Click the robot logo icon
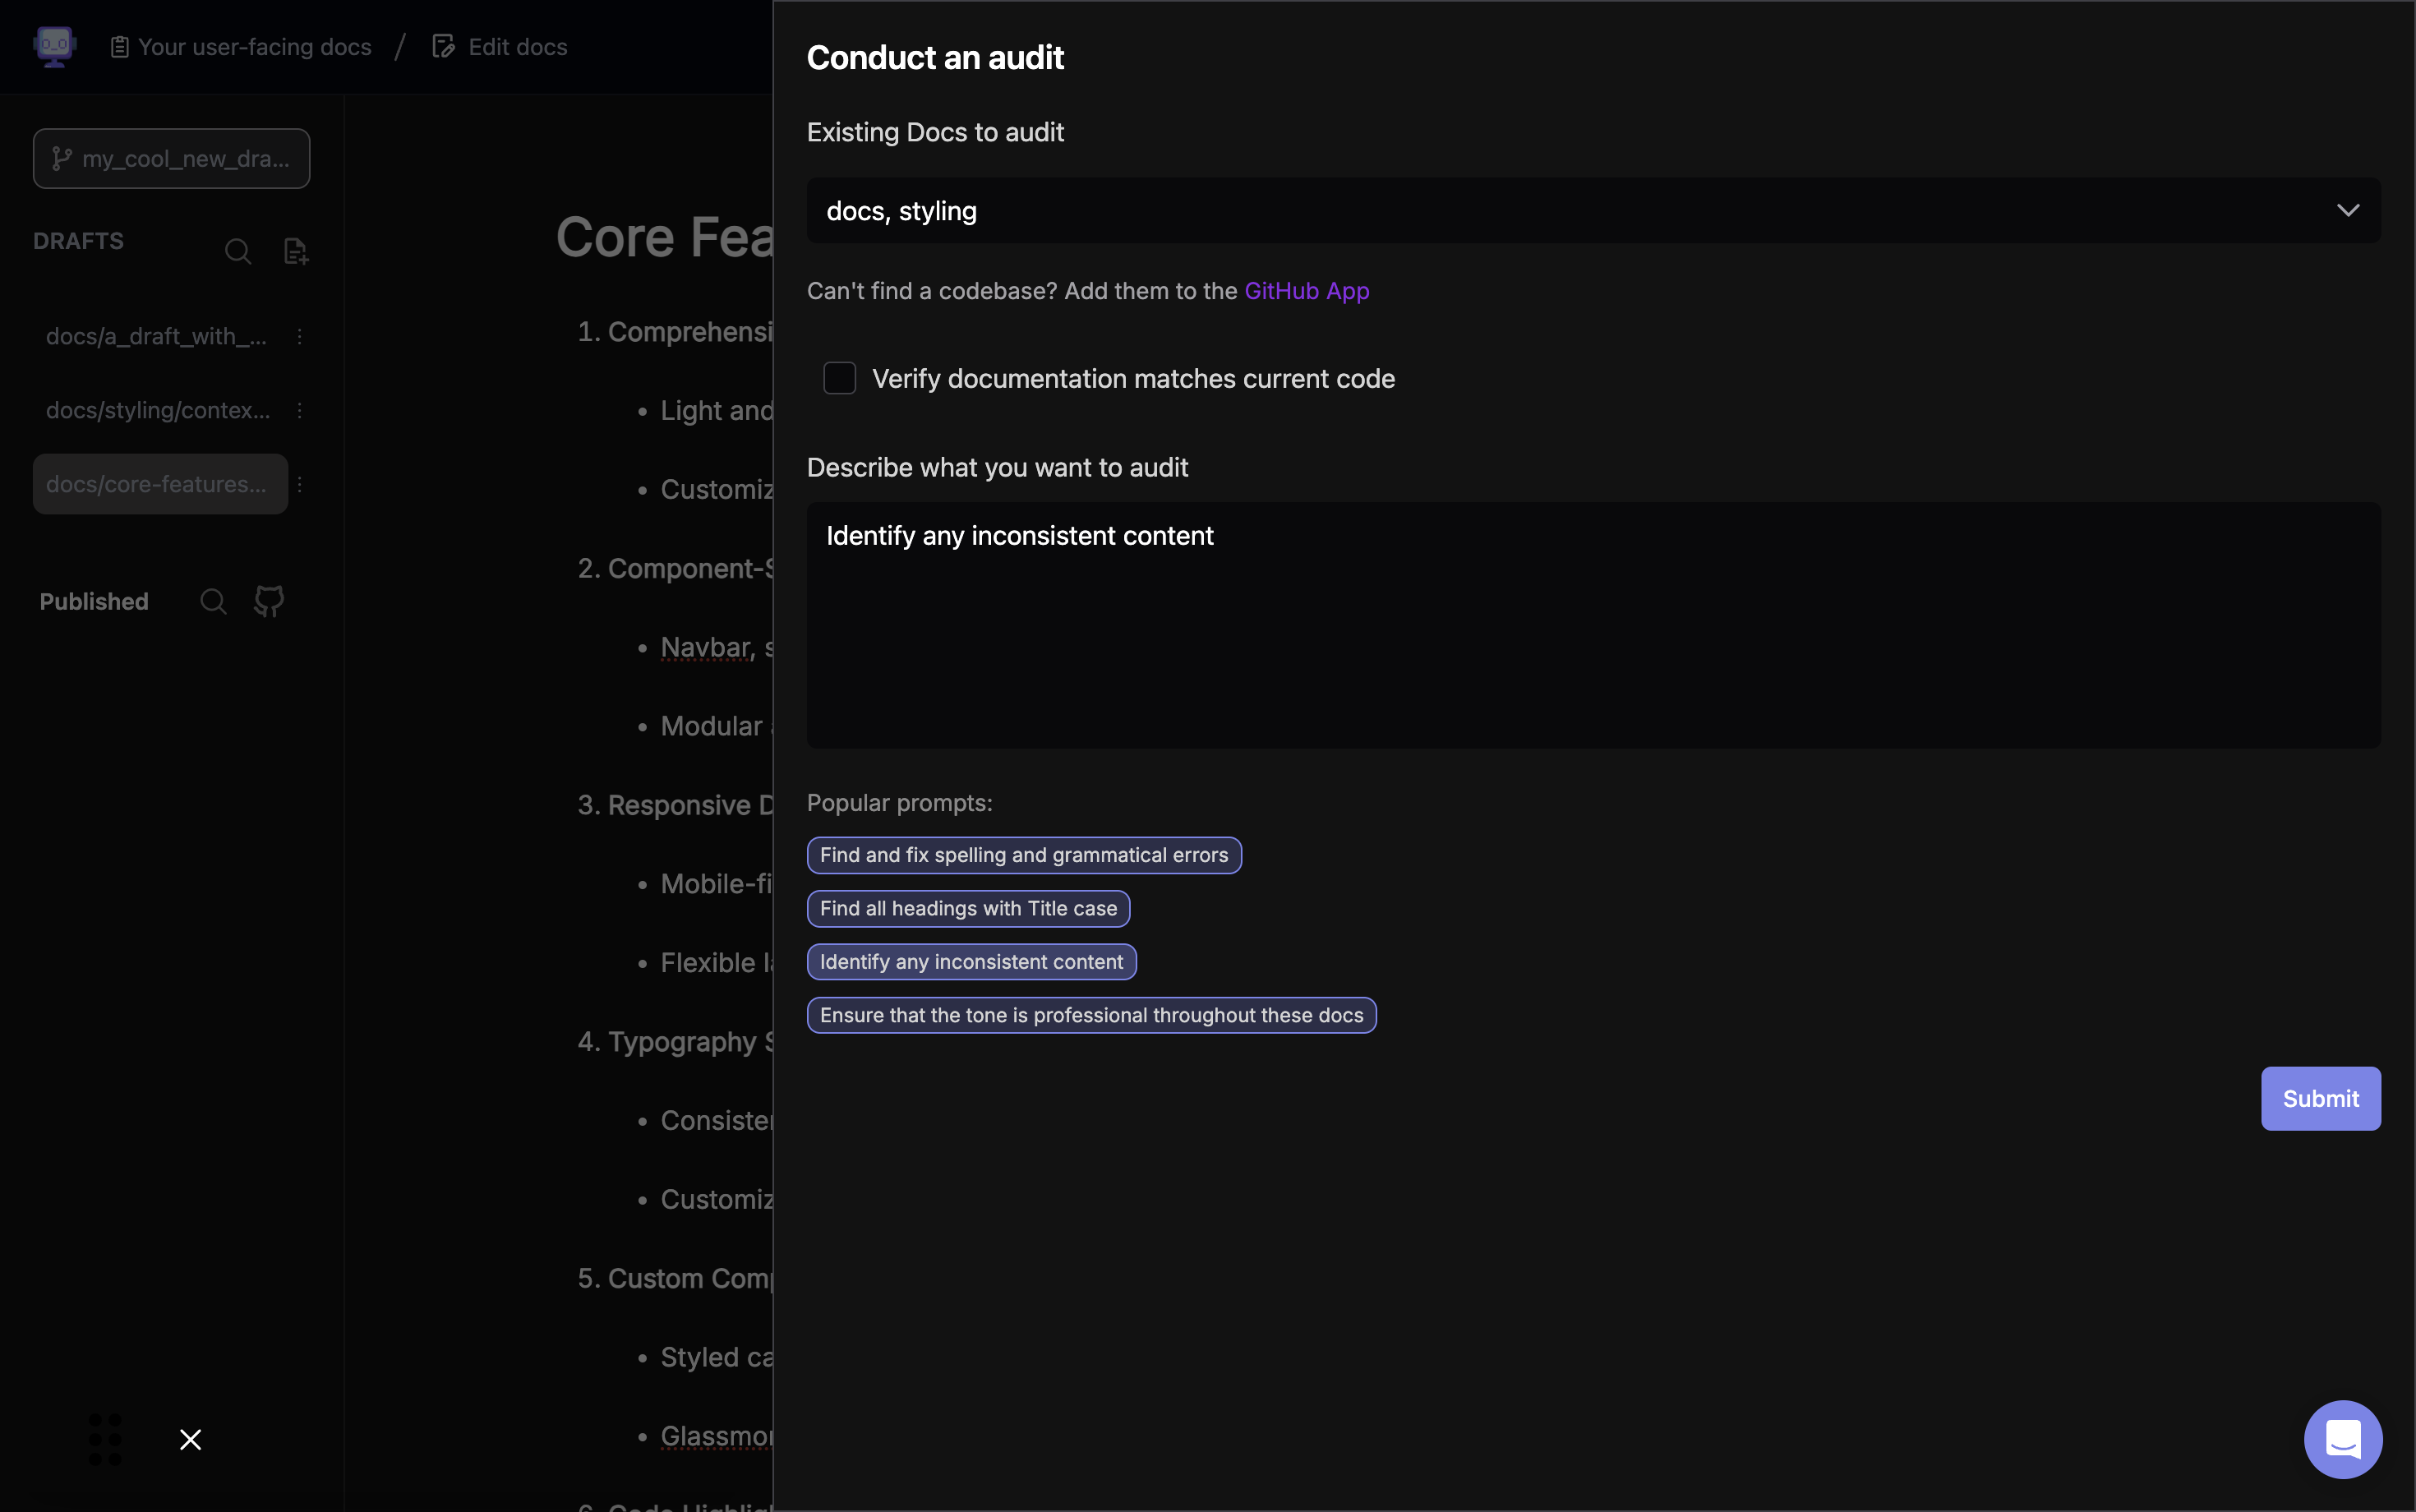The width and height of the screenshot is (2416, 1512). pos(54,46)
